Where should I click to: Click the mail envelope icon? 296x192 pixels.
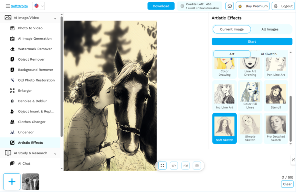coord(230,6)
